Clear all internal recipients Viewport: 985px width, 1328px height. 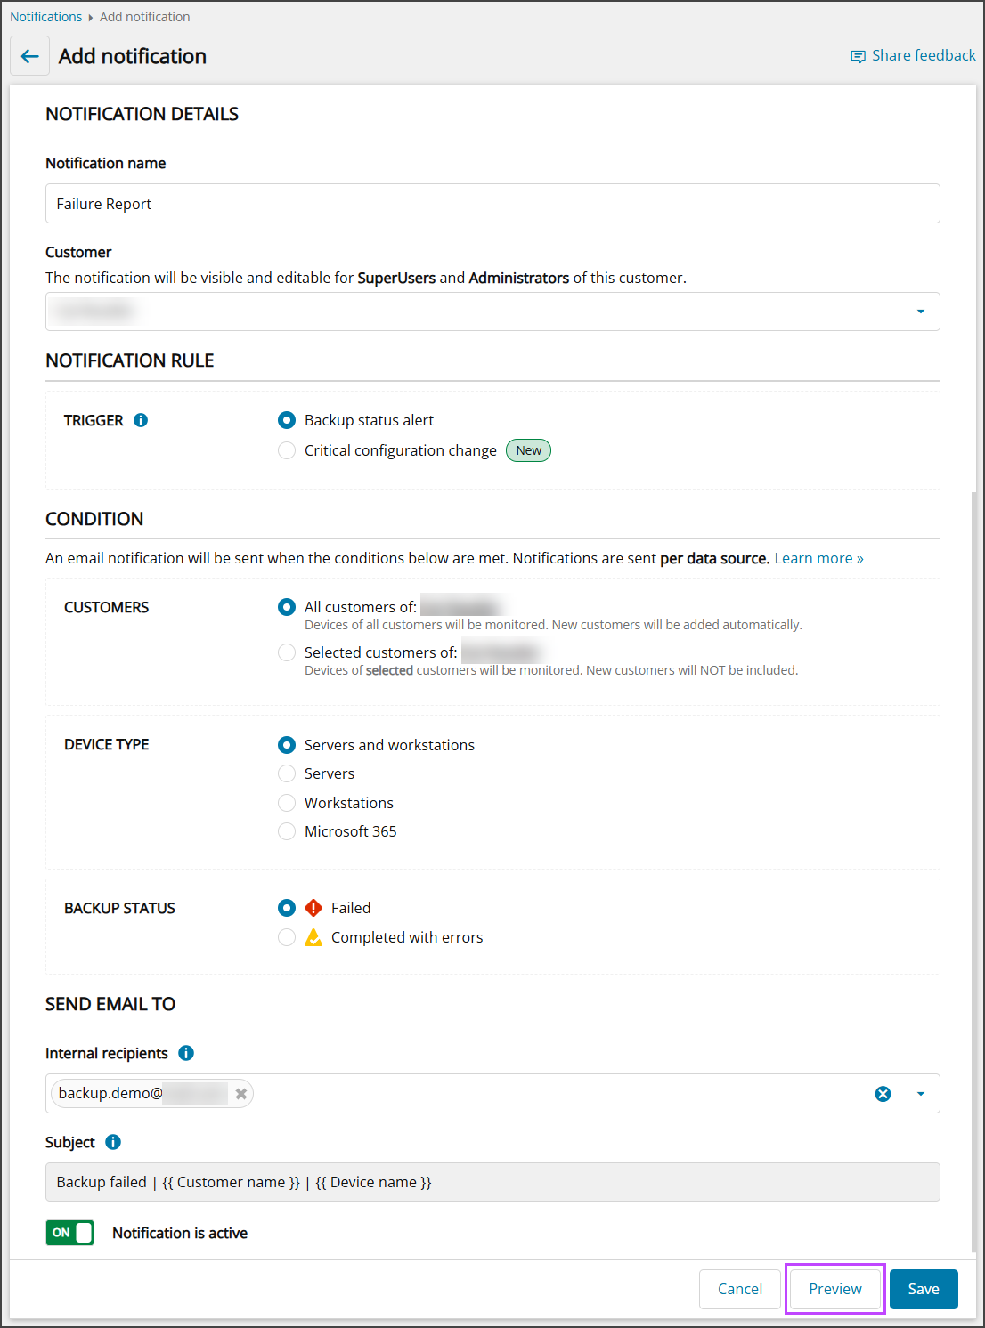coord(883,1094)
